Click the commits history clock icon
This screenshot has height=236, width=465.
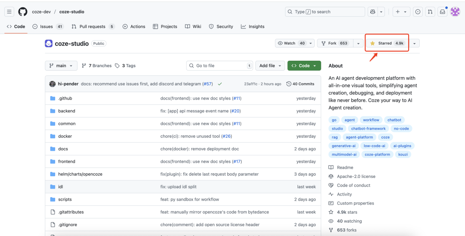click(288, 84)
